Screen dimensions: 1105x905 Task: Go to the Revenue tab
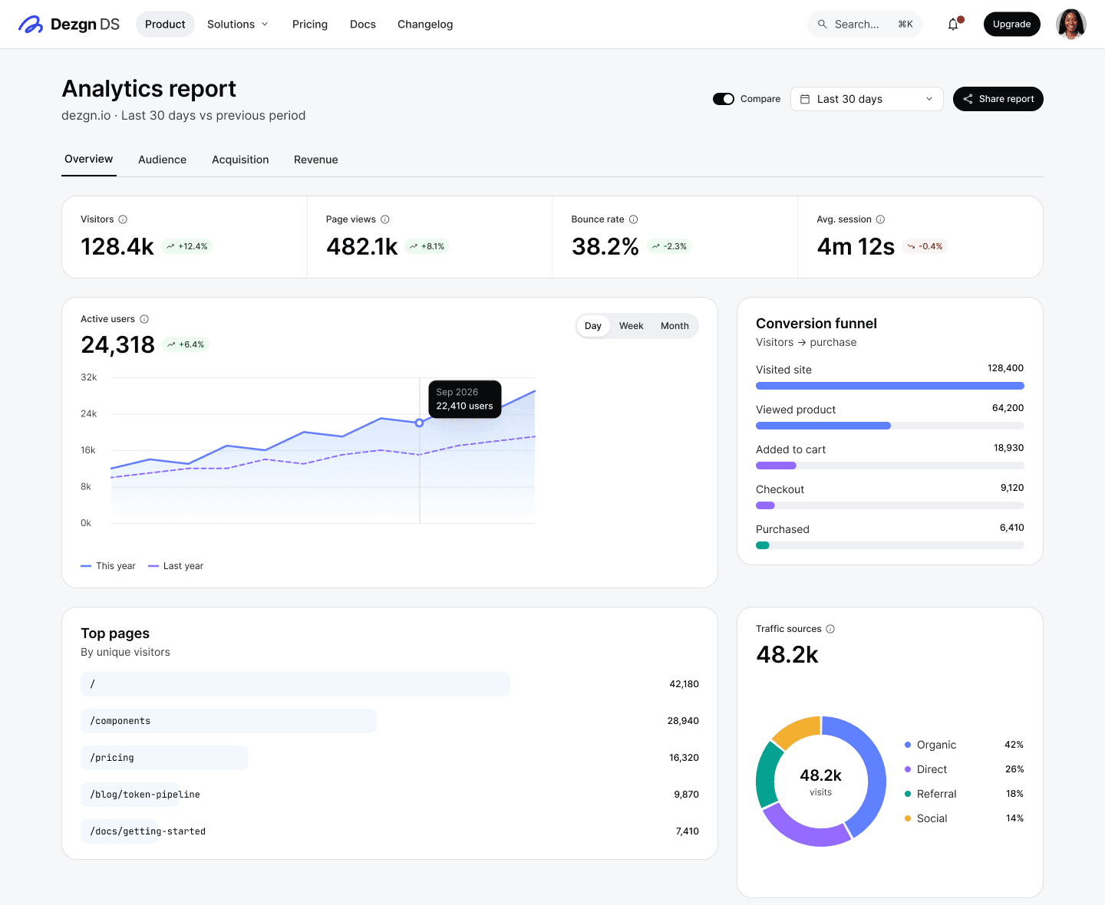coord(316,160)
